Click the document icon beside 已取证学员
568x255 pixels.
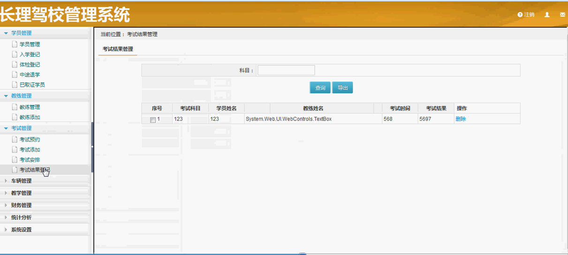click(15, 85)
